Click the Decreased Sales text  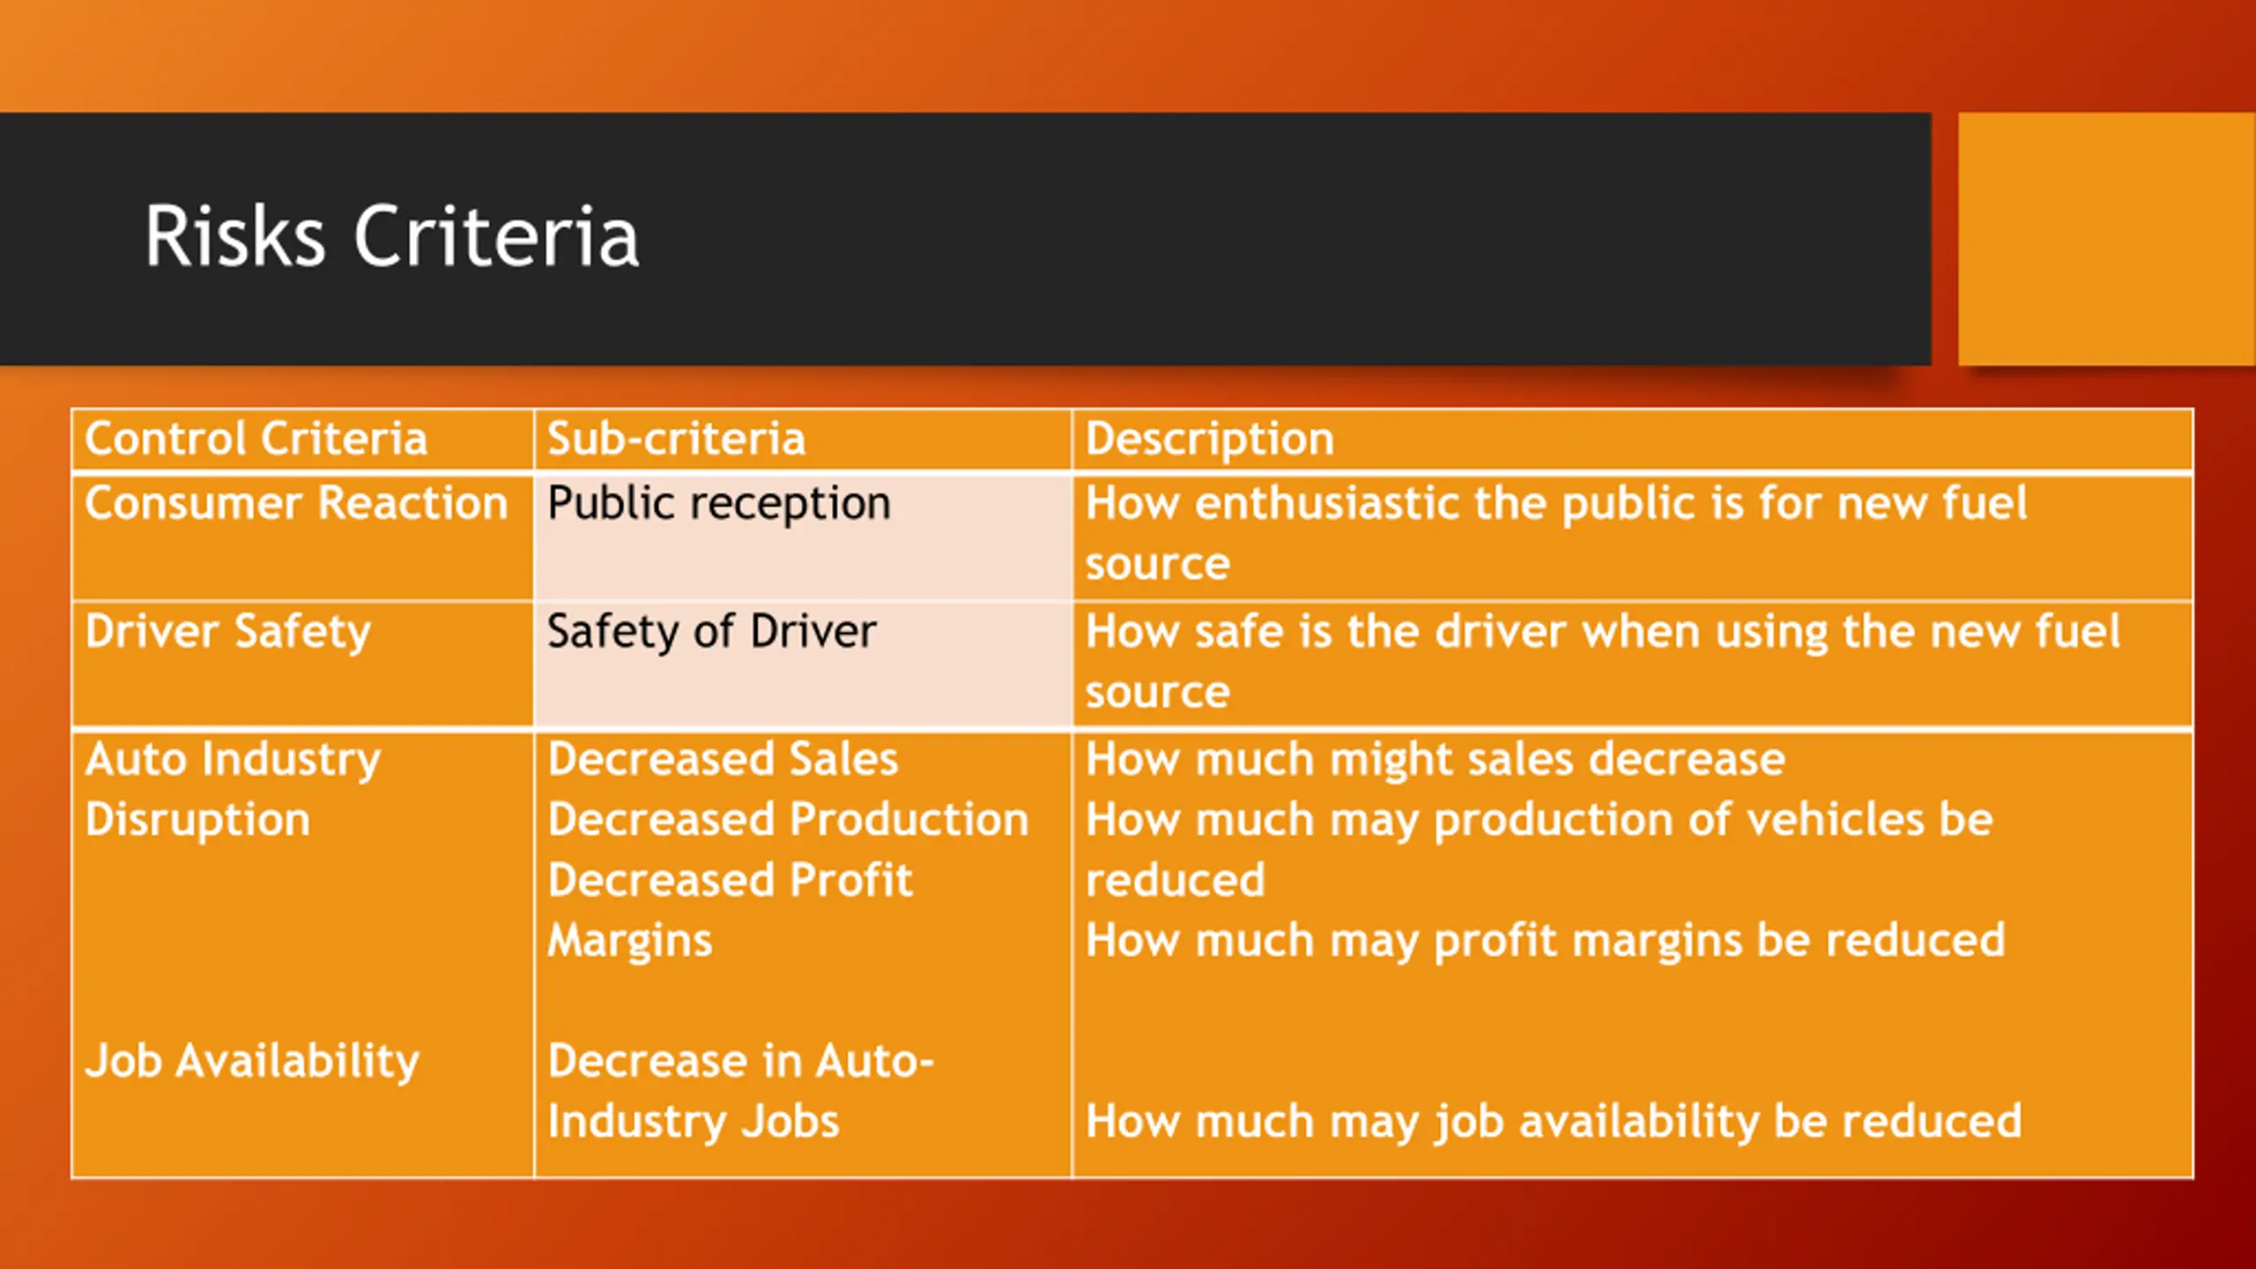[x=723, y=760]
